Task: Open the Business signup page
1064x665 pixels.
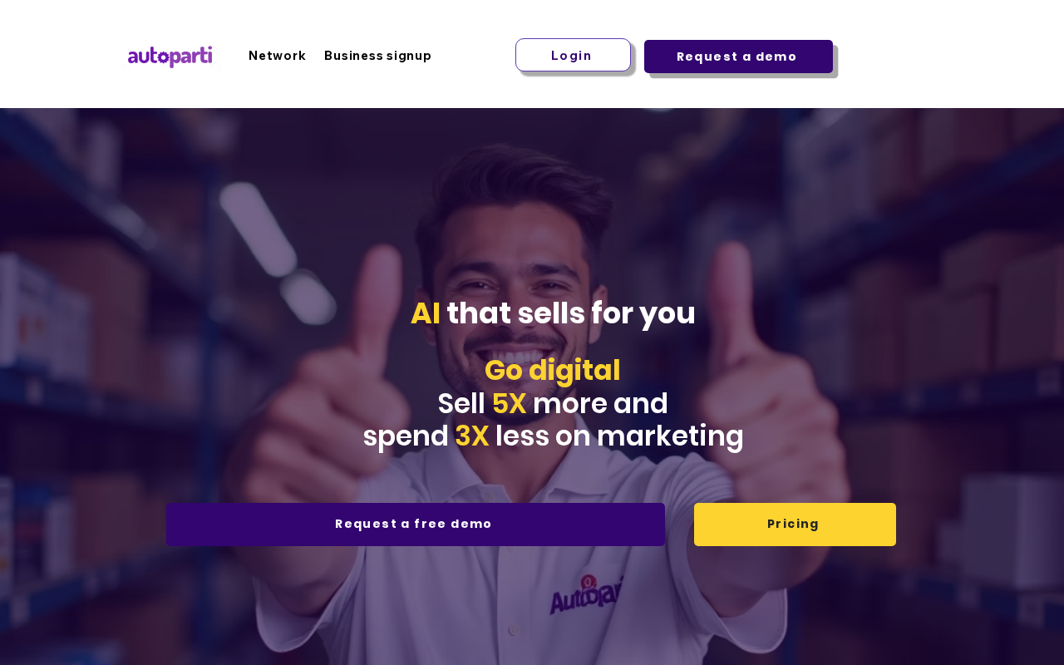Action: (x=377, y=56)
